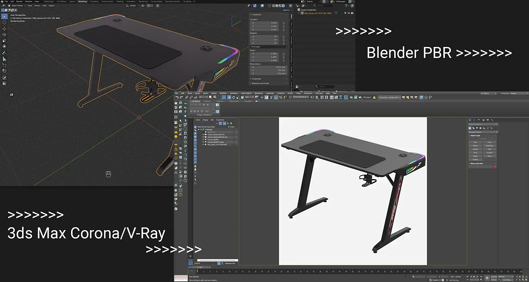Screen dimensions: 529x282
Task: Open the Object Mode dropdown
Action: pyautogui.click(x=17, y=6)
